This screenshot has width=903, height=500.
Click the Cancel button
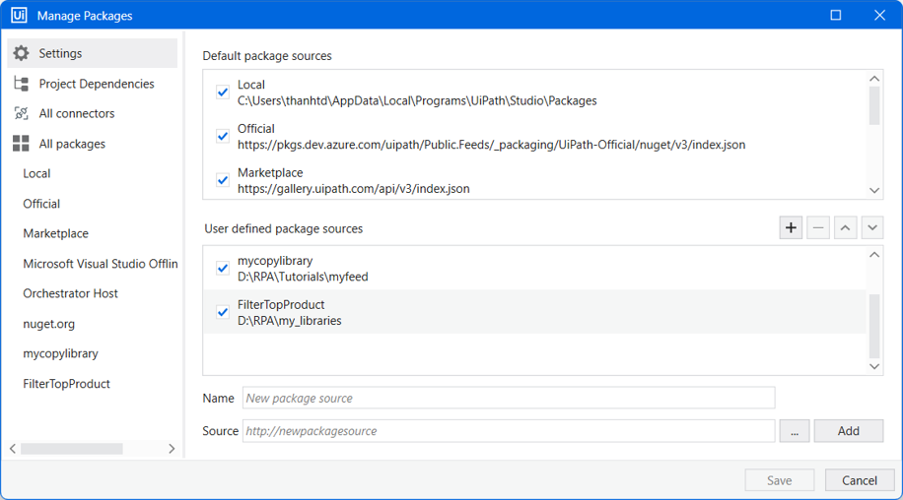point(860,480)
